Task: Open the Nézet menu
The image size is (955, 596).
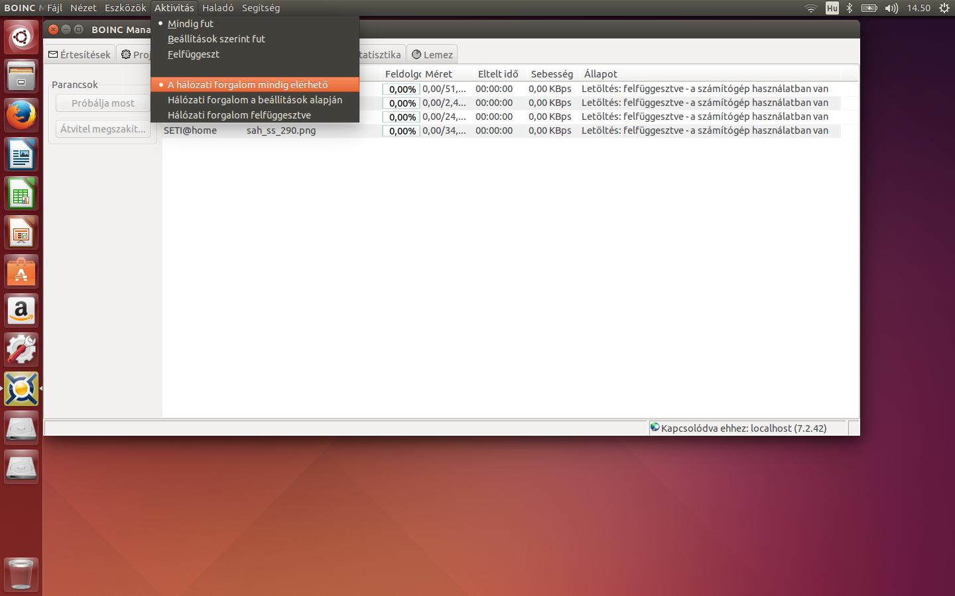Action: [84, 8]
